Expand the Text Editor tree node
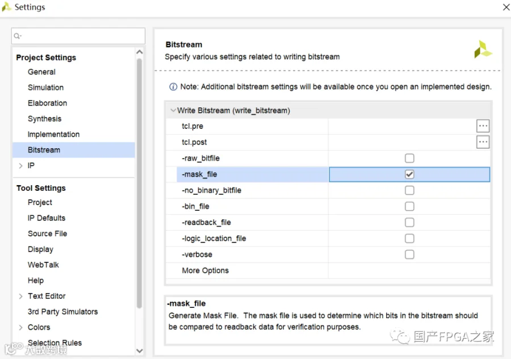The width and height of the screenshot is (511, 359). click(x=20, y=296)
